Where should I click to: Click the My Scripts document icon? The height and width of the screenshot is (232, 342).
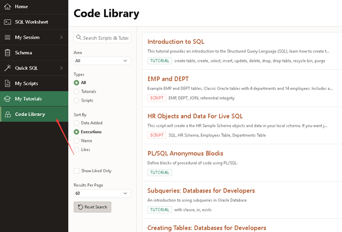(7, 83)
